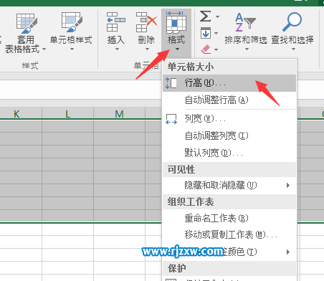Choose 重命名工作表(R) menu item

click(x=229, y=218)
